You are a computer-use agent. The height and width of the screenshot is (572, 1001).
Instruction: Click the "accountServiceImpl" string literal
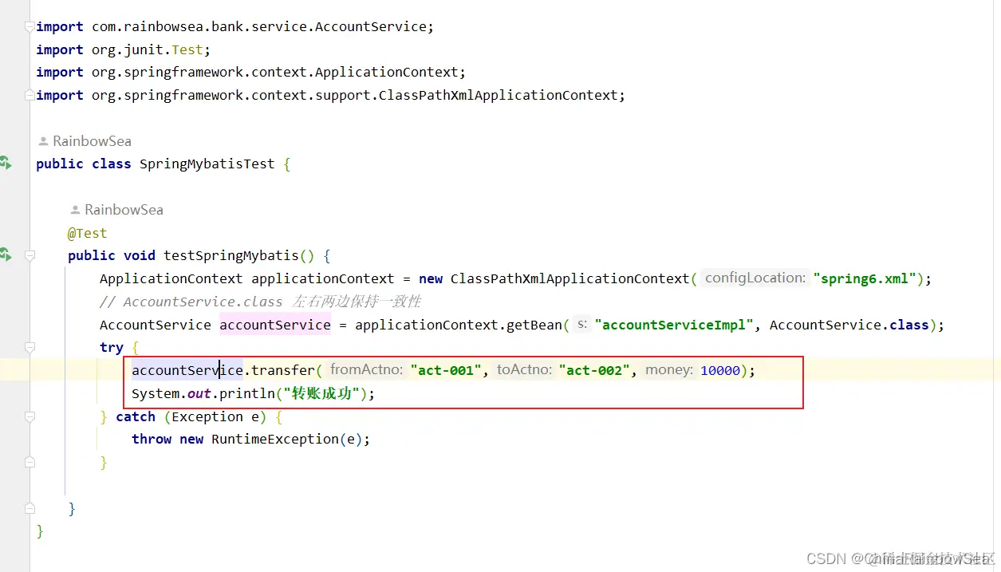point(674,325)
